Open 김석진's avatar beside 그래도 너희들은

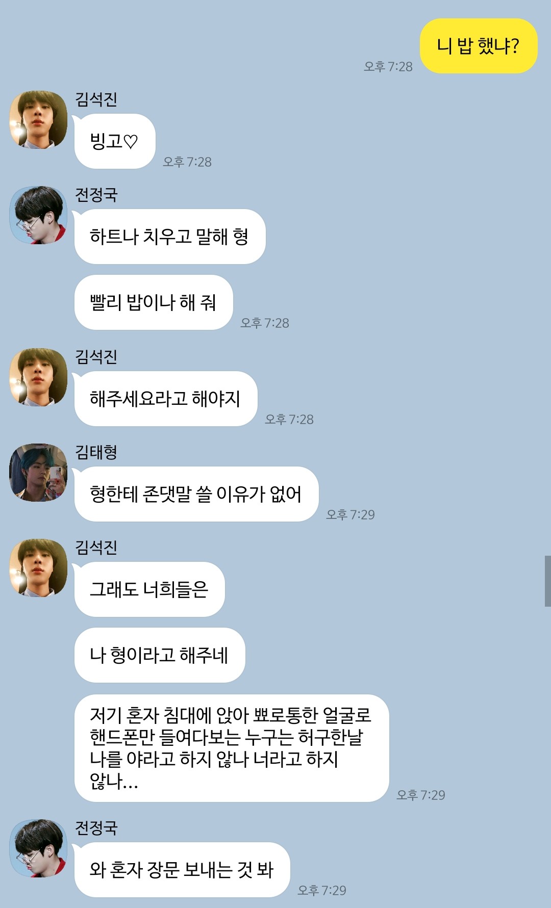[38, 568]
